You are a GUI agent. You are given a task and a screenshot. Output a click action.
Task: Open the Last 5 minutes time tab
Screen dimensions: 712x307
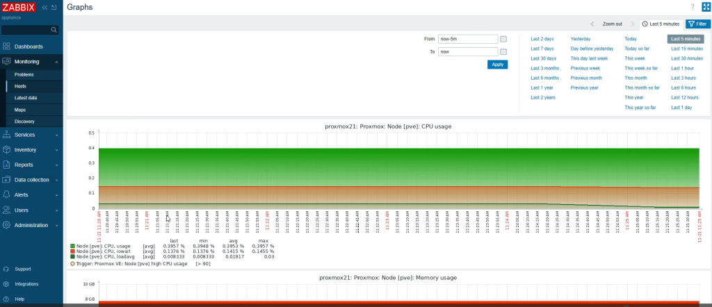pos(660,24)
